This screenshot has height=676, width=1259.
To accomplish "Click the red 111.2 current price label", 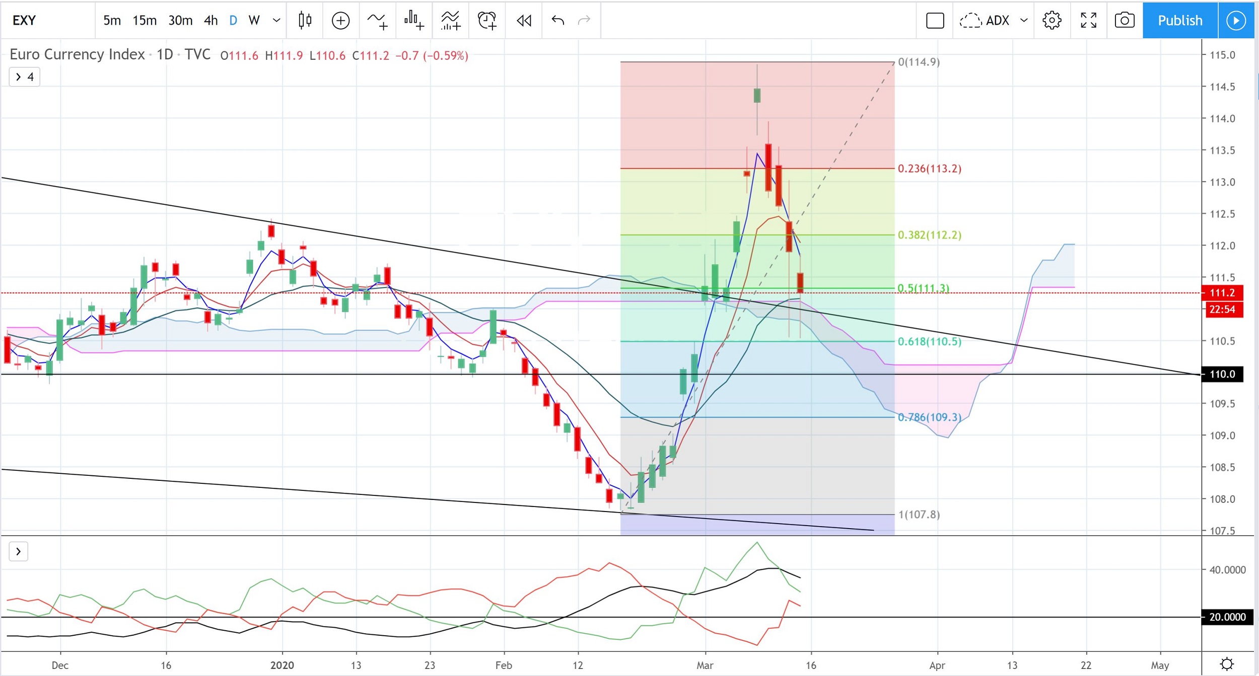I will click(1222, 293).
